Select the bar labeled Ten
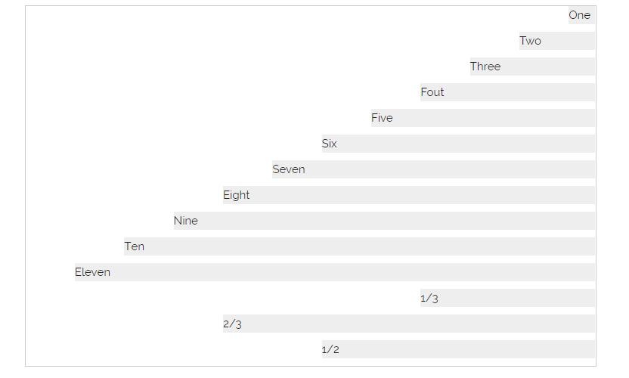The width and height of the screenshot is (629, 378). 360,246
